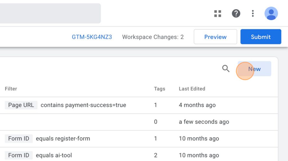Open the Google apps grid icon
288x161 pixels.
(x=218, y=14)
